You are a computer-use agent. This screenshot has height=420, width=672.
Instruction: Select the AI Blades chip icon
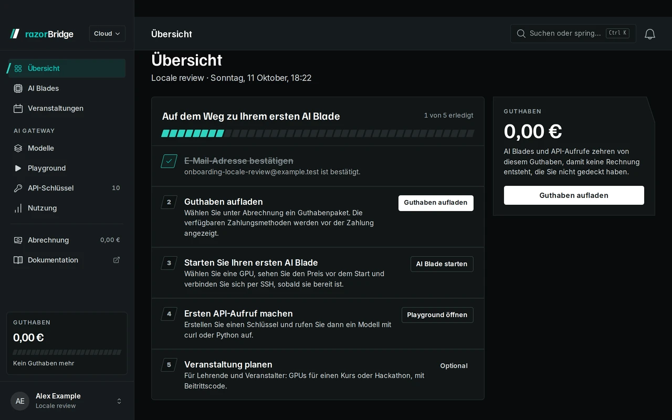(x=18, y=88)
